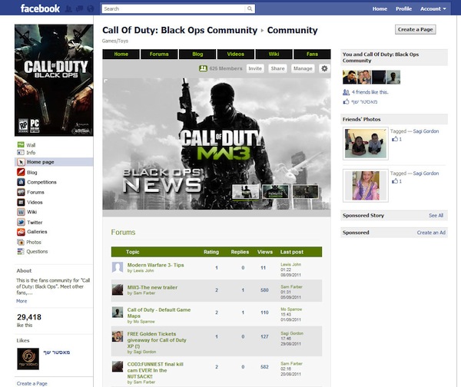The image size is (461, 387).
Task: Click the Facebook logo
Action: [40, 8]
